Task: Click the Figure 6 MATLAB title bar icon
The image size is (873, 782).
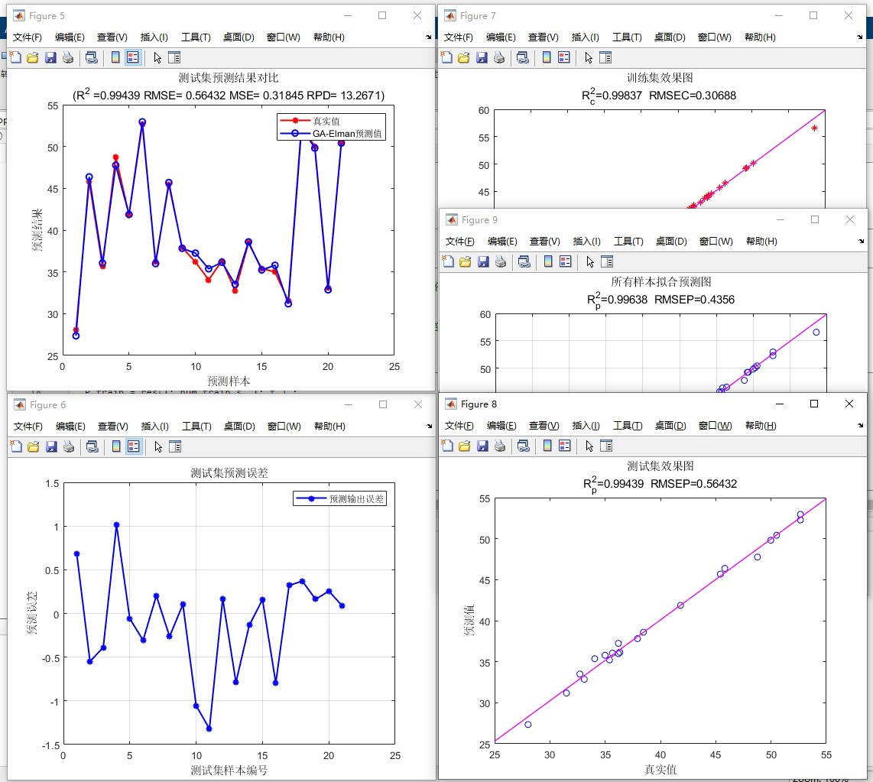Action: click(19, 404)
